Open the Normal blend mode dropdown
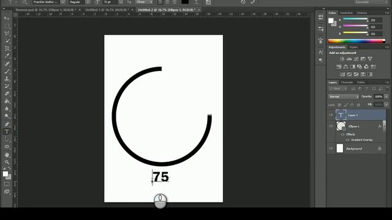This screenshot has width=392, height=220. (x=344, y=97)
